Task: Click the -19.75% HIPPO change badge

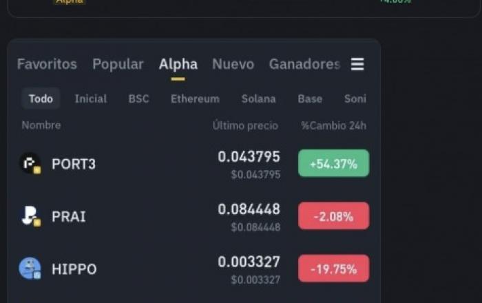Action: pos(333,269)
